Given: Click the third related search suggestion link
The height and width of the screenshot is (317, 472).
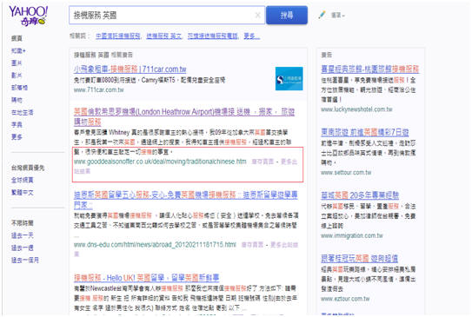Looking at the screenshot, I should (x=212, y=36).
